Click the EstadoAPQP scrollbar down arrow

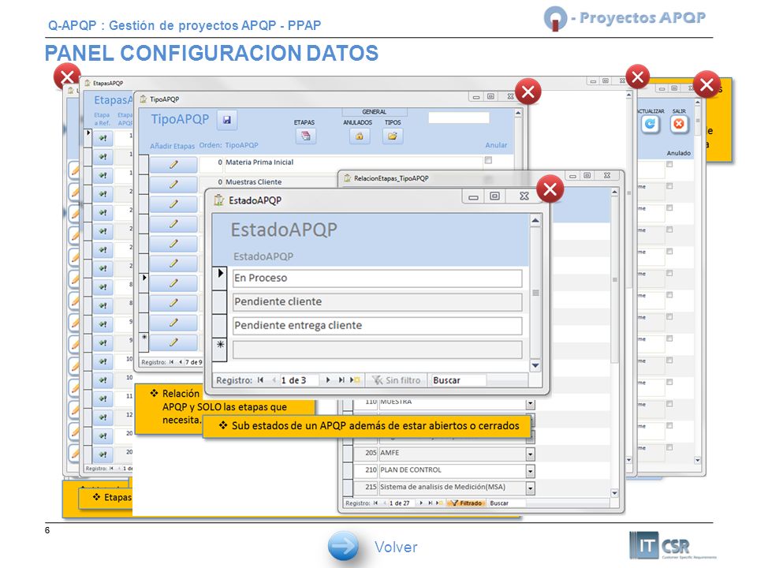[x=535, y=365]
